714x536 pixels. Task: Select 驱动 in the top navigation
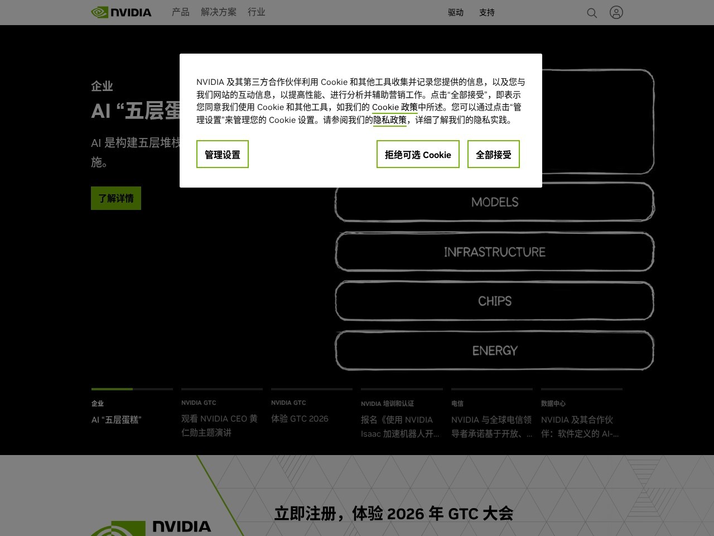tap(456, 12)
